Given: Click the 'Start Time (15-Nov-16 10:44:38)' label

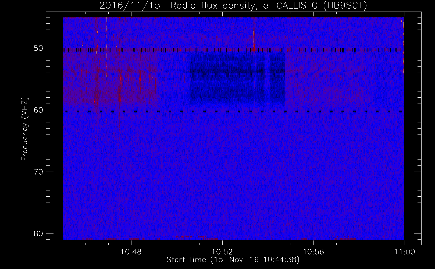Looking at the screenshot, I should 233,260.
